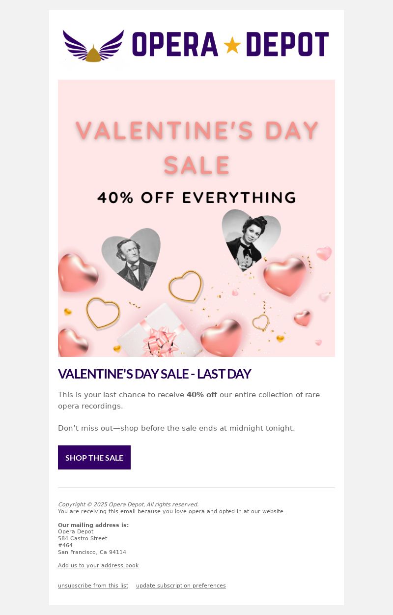Click the small gold outline heart near bottom right
The image size is (393, 615).
(x=260, y=322)
